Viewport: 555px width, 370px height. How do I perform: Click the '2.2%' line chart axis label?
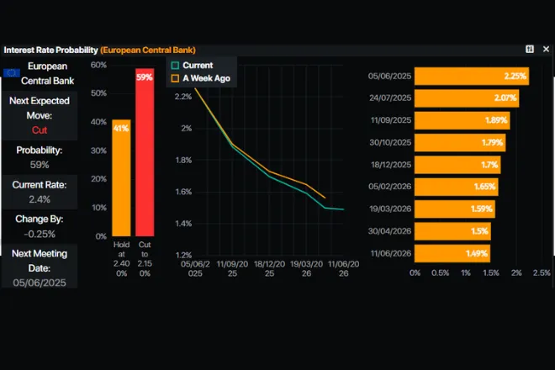(x=183, y=97)
